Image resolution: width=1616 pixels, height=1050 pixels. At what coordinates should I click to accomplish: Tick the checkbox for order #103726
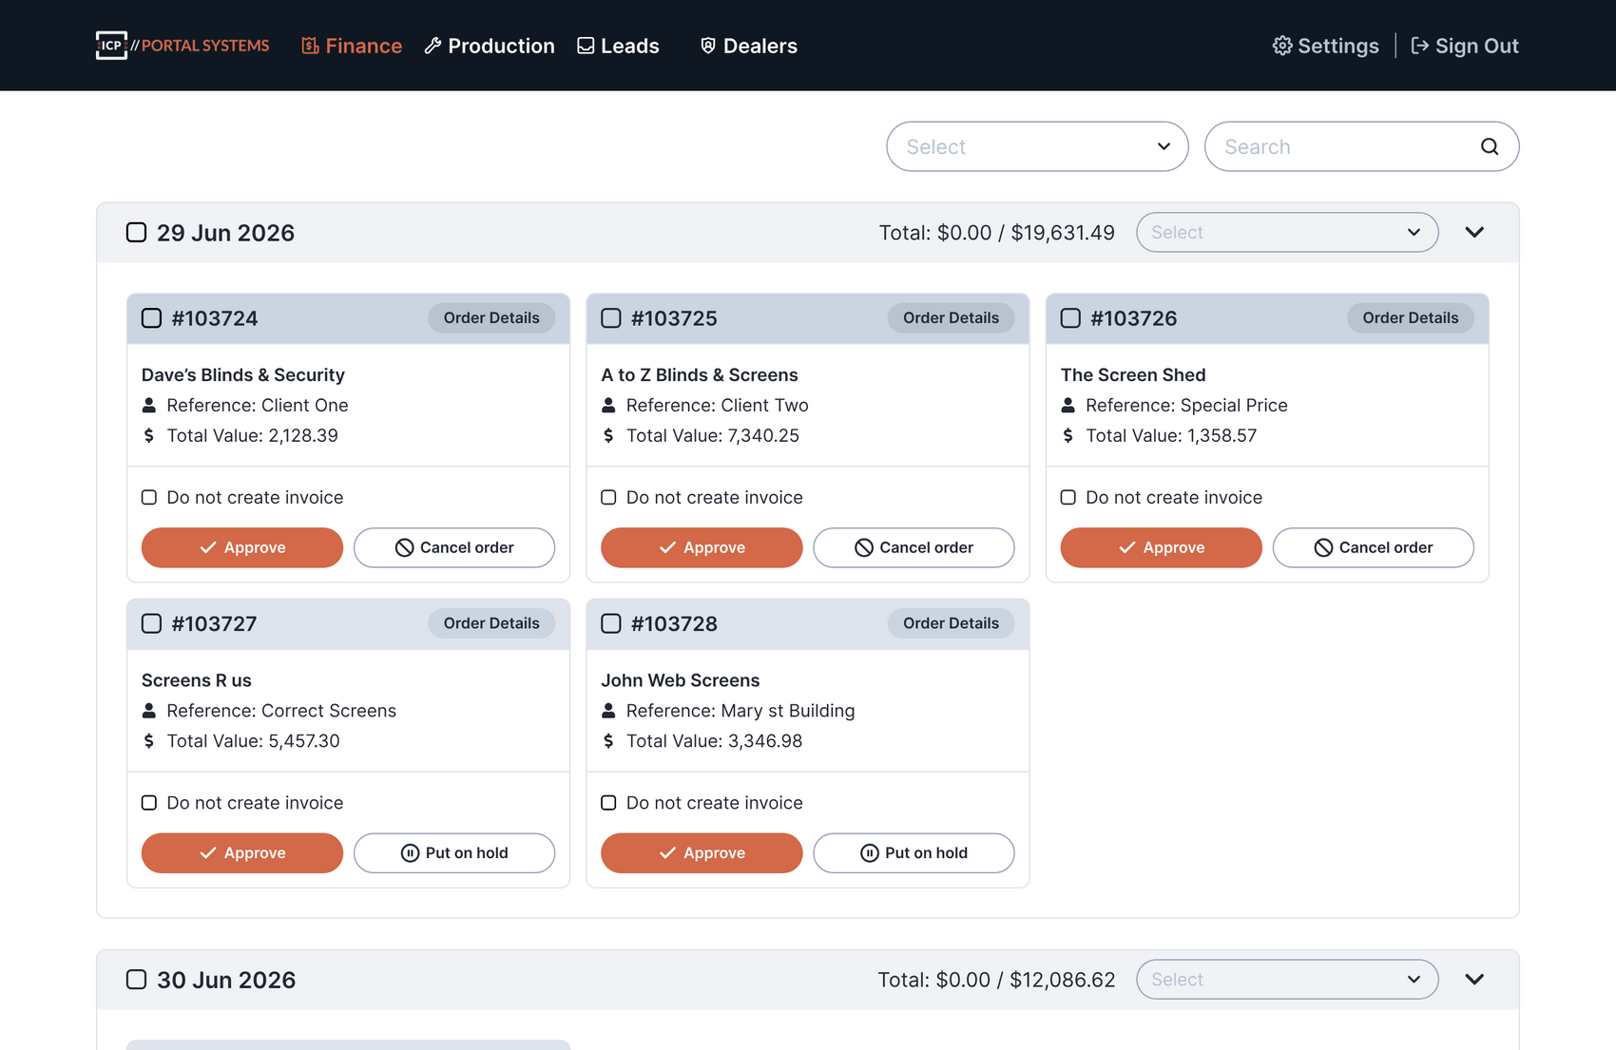pyautogui.click(x=1070, y=318)
